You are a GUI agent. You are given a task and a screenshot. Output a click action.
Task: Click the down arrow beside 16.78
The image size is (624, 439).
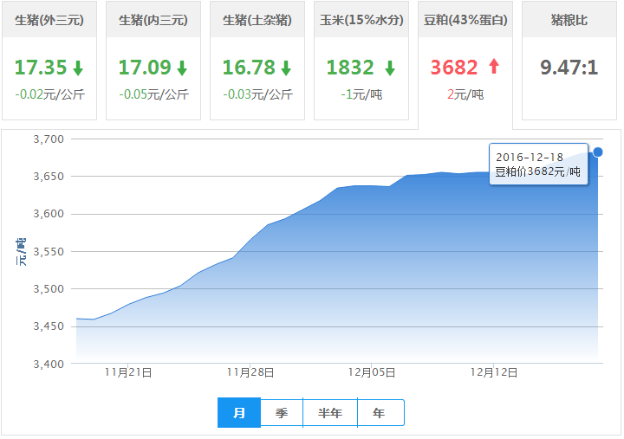pos(286,68)
